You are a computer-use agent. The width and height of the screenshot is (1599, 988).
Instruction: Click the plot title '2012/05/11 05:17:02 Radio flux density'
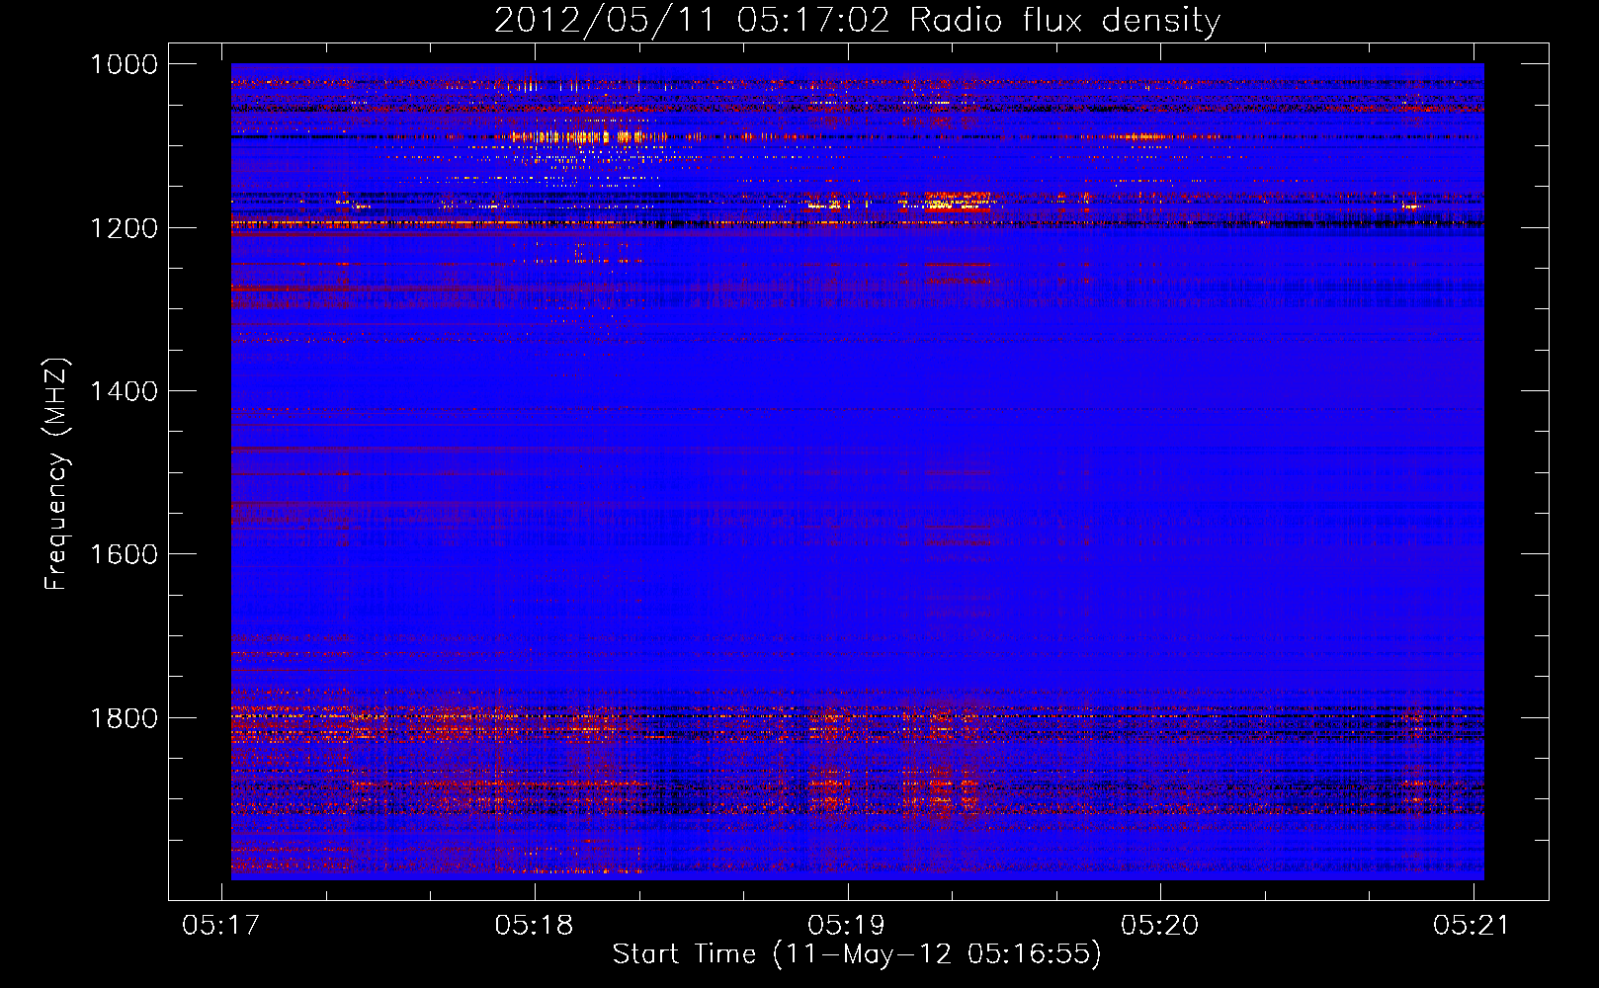click(857, 21)
